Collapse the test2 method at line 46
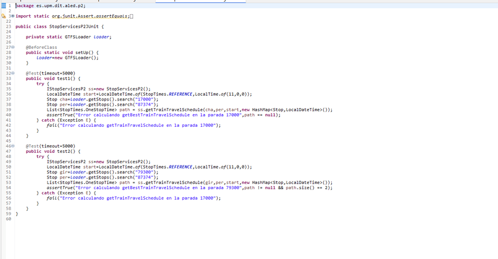This screenshot has width=498, height=259. [x=12, y=146]
